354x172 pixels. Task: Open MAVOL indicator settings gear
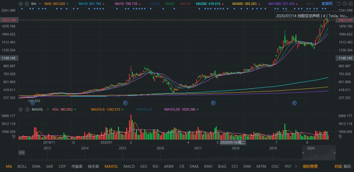click(21, 109)
